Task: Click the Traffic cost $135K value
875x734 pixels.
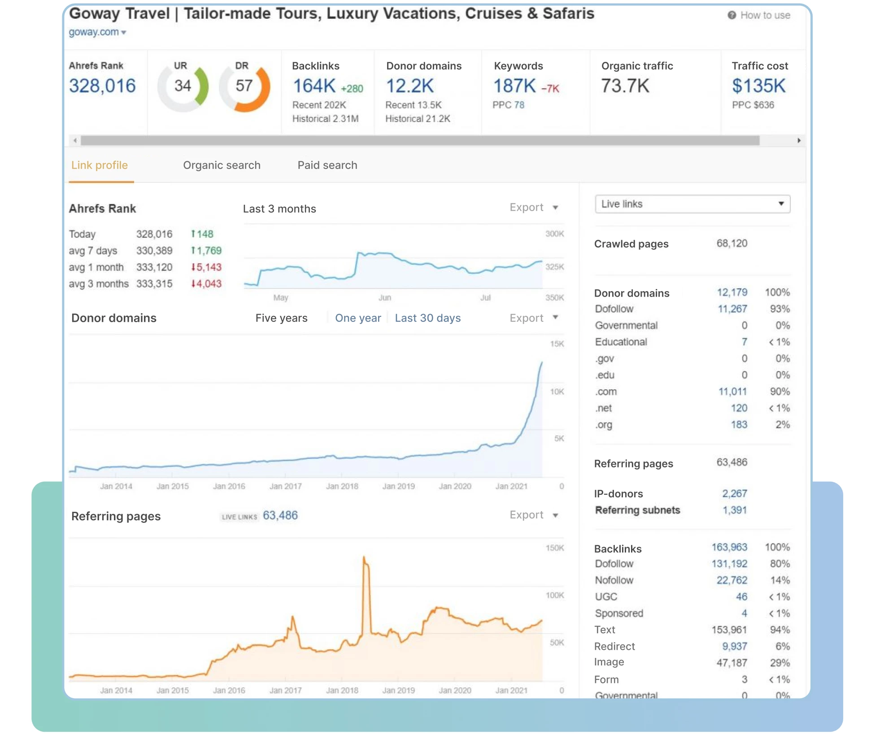Action: (x=759, y=86)
